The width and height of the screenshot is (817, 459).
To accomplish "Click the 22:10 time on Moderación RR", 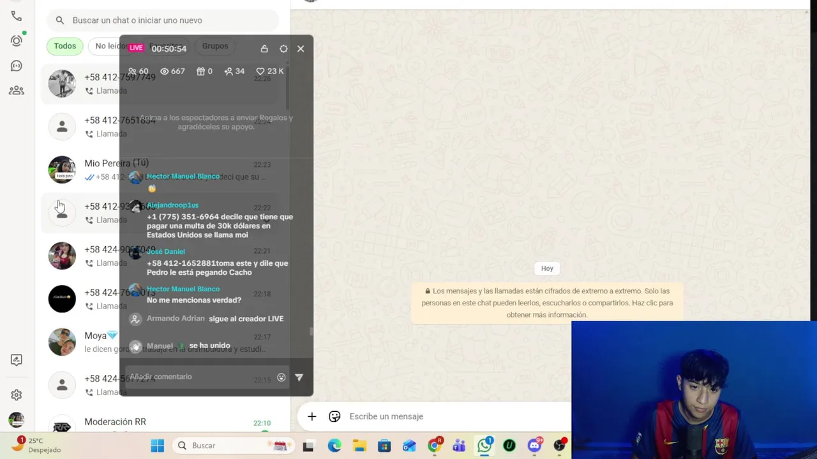I will pyautogui.click(x=262, y=423).
